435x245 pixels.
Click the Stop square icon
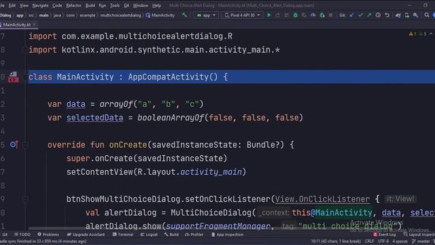331,15
